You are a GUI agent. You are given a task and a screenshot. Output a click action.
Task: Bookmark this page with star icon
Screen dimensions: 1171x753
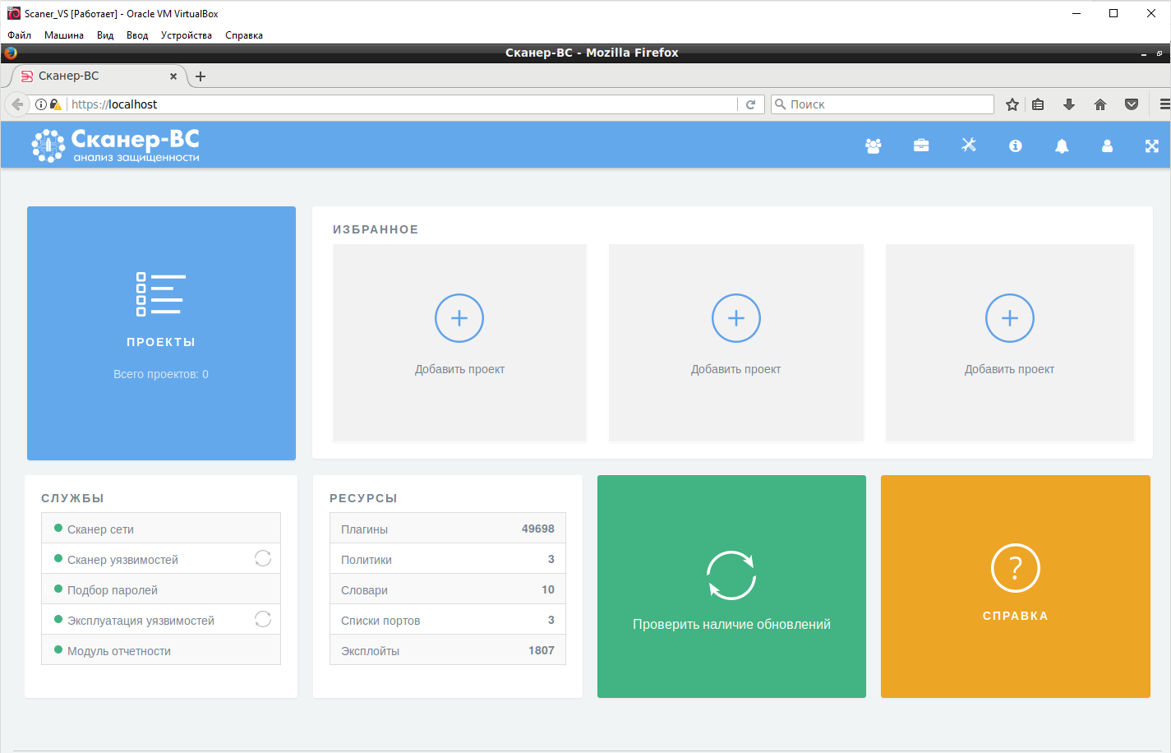[x=1012, y=104]
